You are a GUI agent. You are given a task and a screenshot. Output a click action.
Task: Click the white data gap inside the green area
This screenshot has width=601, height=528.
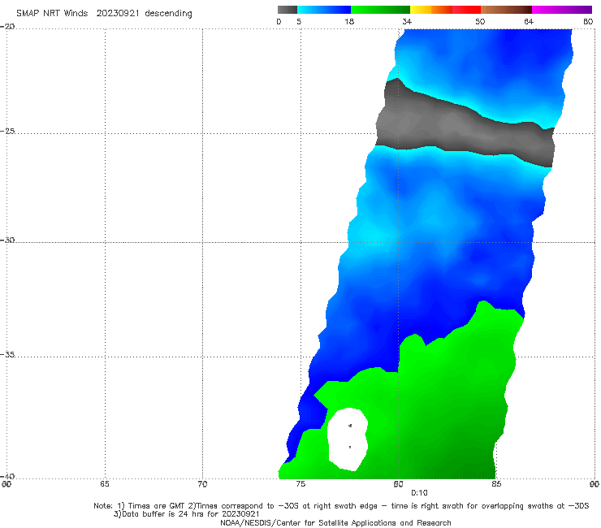point(348,439)
